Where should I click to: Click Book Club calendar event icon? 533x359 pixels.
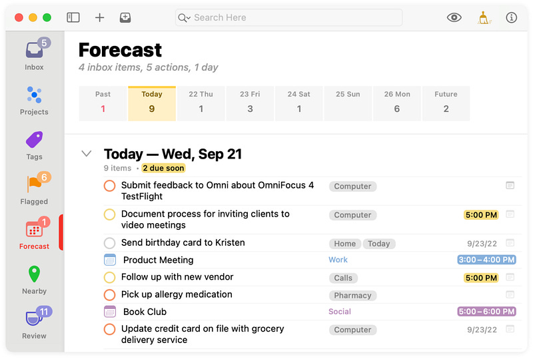pyautogui.click(x=110, y=312)
